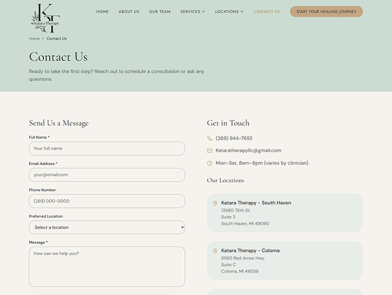Click the map pin icon for Coloma
The width and height of the screenshot is (392, 295).
coord(215,251)
